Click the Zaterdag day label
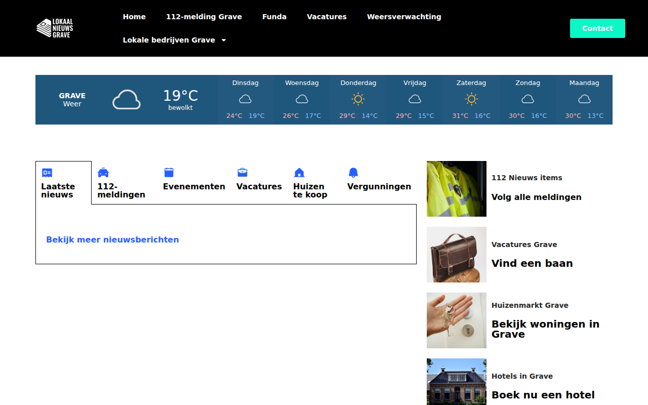This screenshot has width=648, height=405. pyautogui.click(x=471, y=83)
